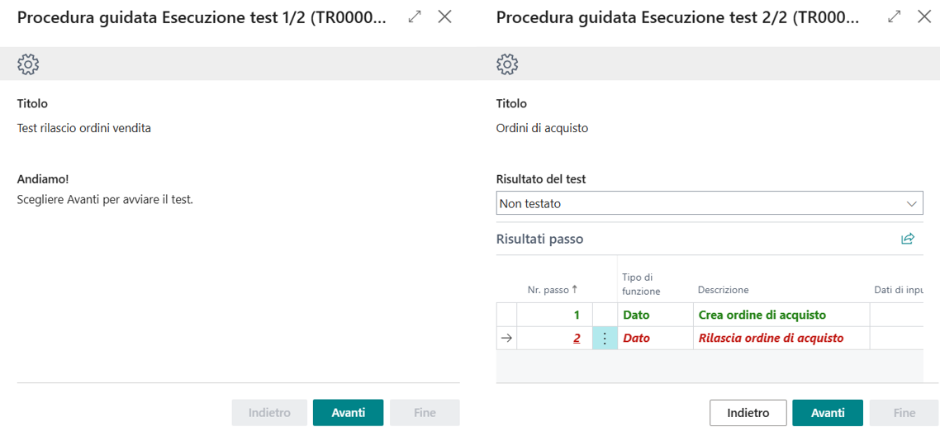
Task: Select row arrow indicator for step 2
Action: [506, 338]
